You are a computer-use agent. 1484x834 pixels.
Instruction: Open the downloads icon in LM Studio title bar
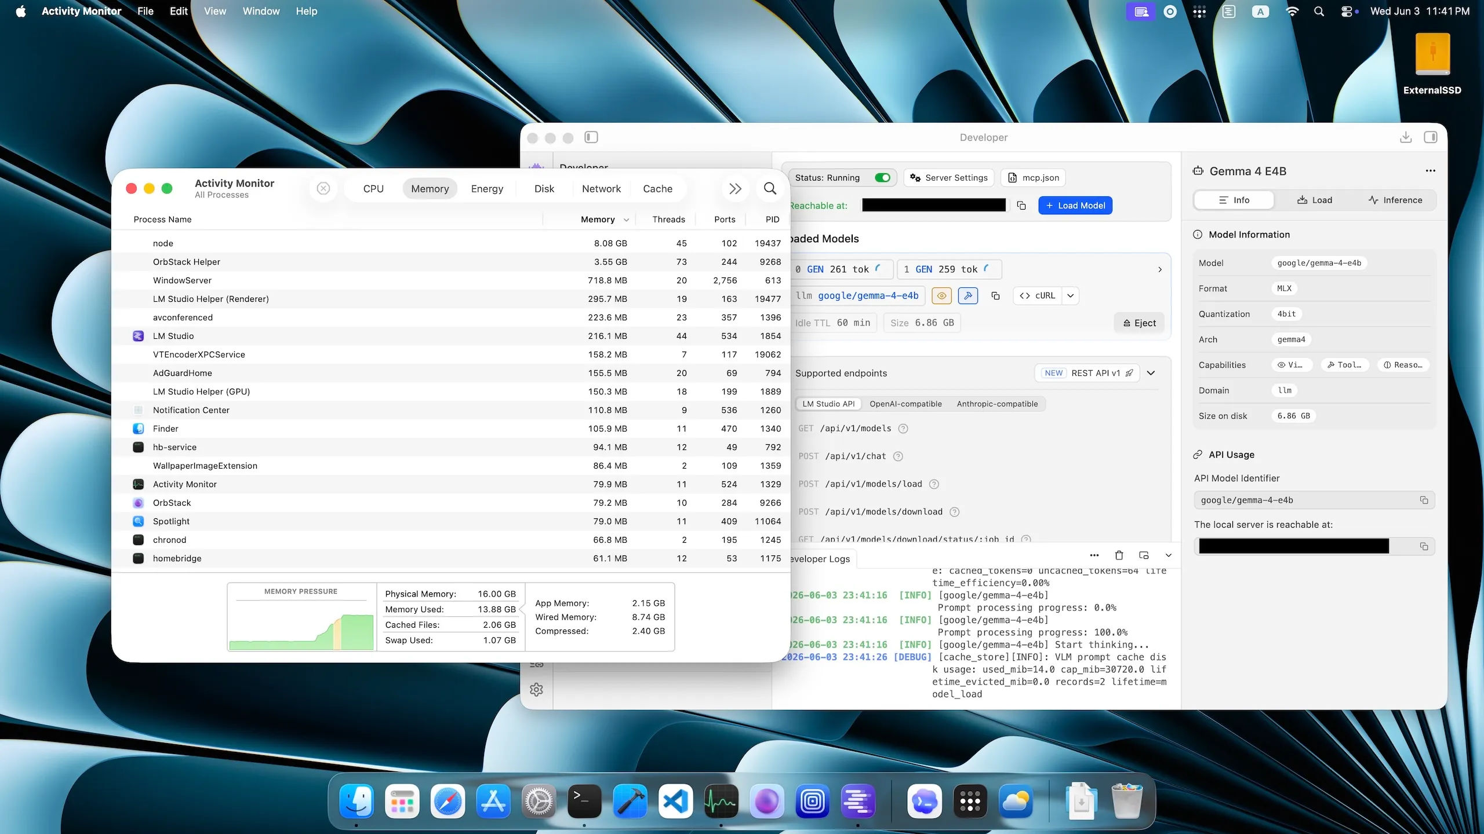tap(1405, 137)
